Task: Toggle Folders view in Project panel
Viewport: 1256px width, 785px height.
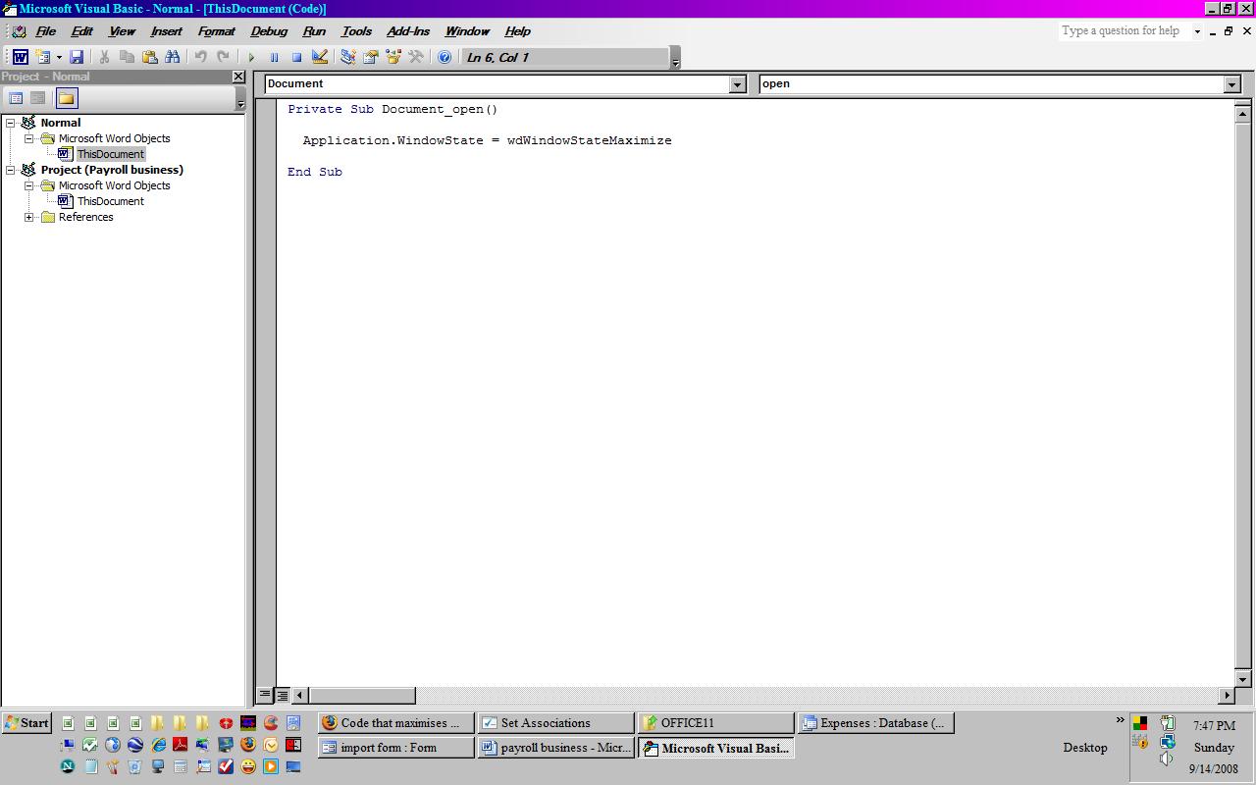Action: click(x=67, y=98)
